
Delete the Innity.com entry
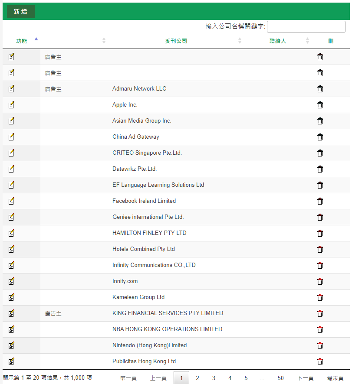coord(320,281)
